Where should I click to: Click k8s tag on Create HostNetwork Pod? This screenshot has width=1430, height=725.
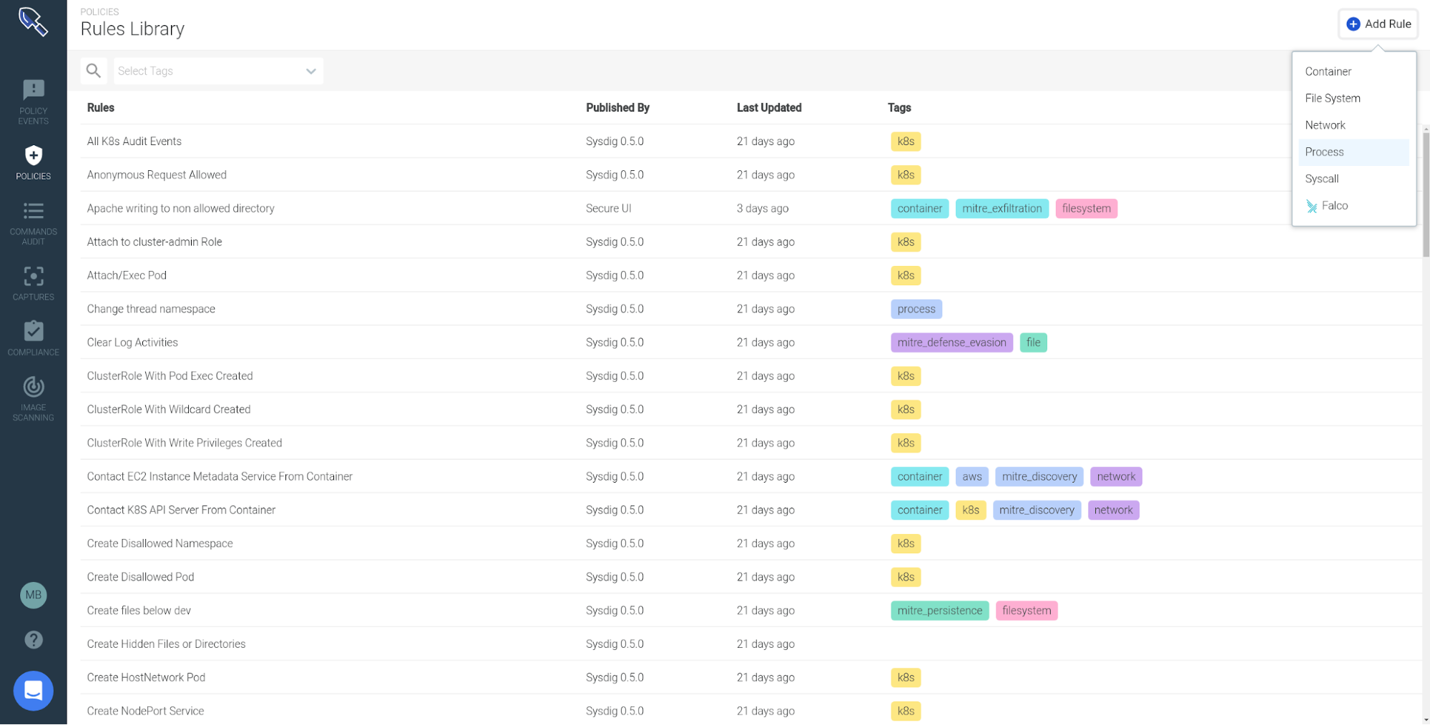(x=906, y=678)
